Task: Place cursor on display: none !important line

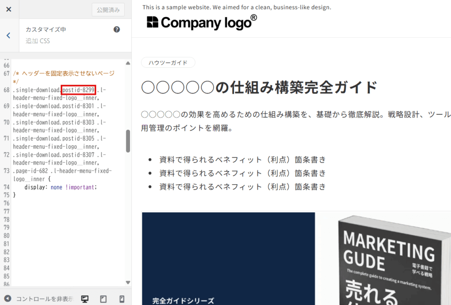Action: click(60, 187)
